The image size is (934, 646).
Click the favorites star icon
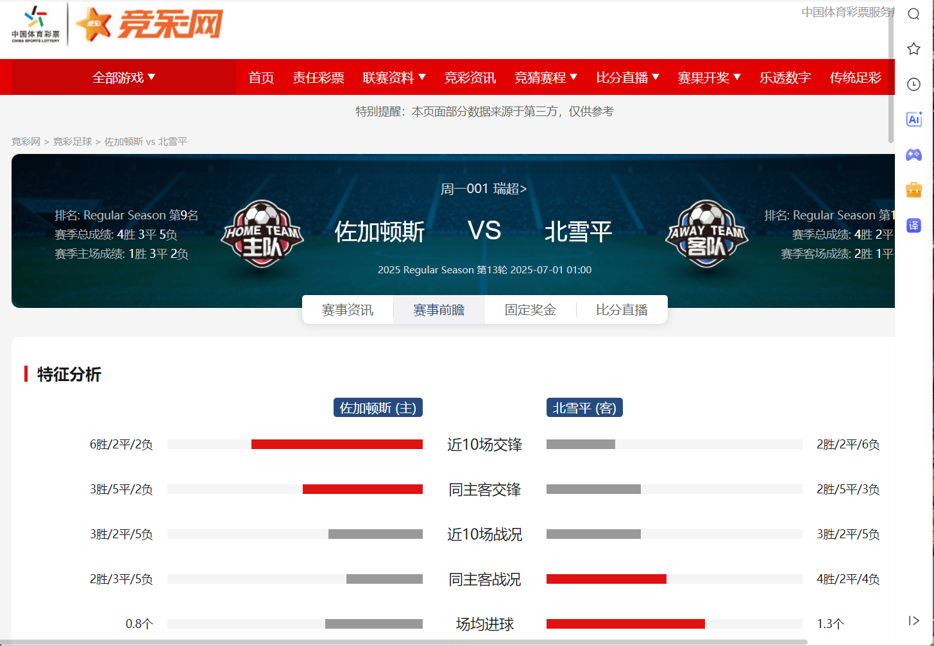tap(913, 49)
